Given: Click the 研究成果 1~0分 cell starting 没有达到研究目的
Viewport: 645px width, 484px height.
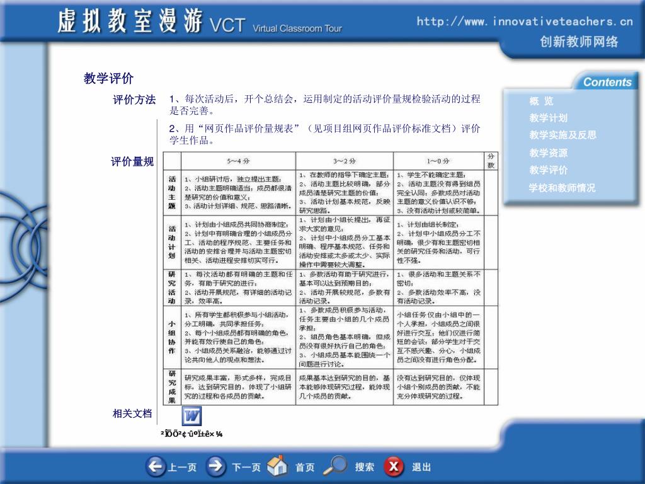Looking at the screenshot, I should tap(438, 387).
